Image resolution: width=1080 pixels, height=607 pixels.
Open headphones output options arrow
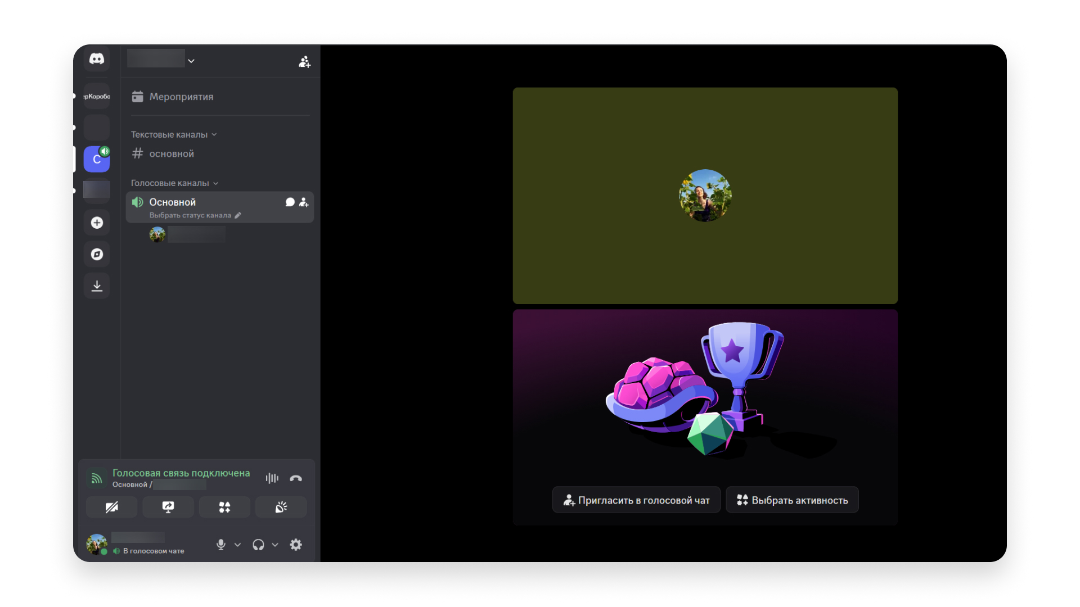click(x=275, y=545)
